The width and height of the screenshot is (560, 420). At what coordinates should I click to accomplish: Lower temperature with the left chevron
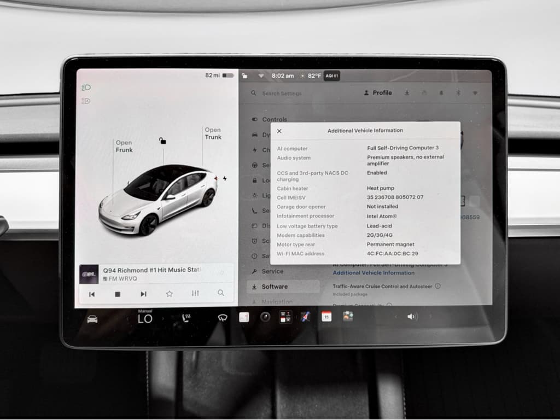click(x=127, y=319)
